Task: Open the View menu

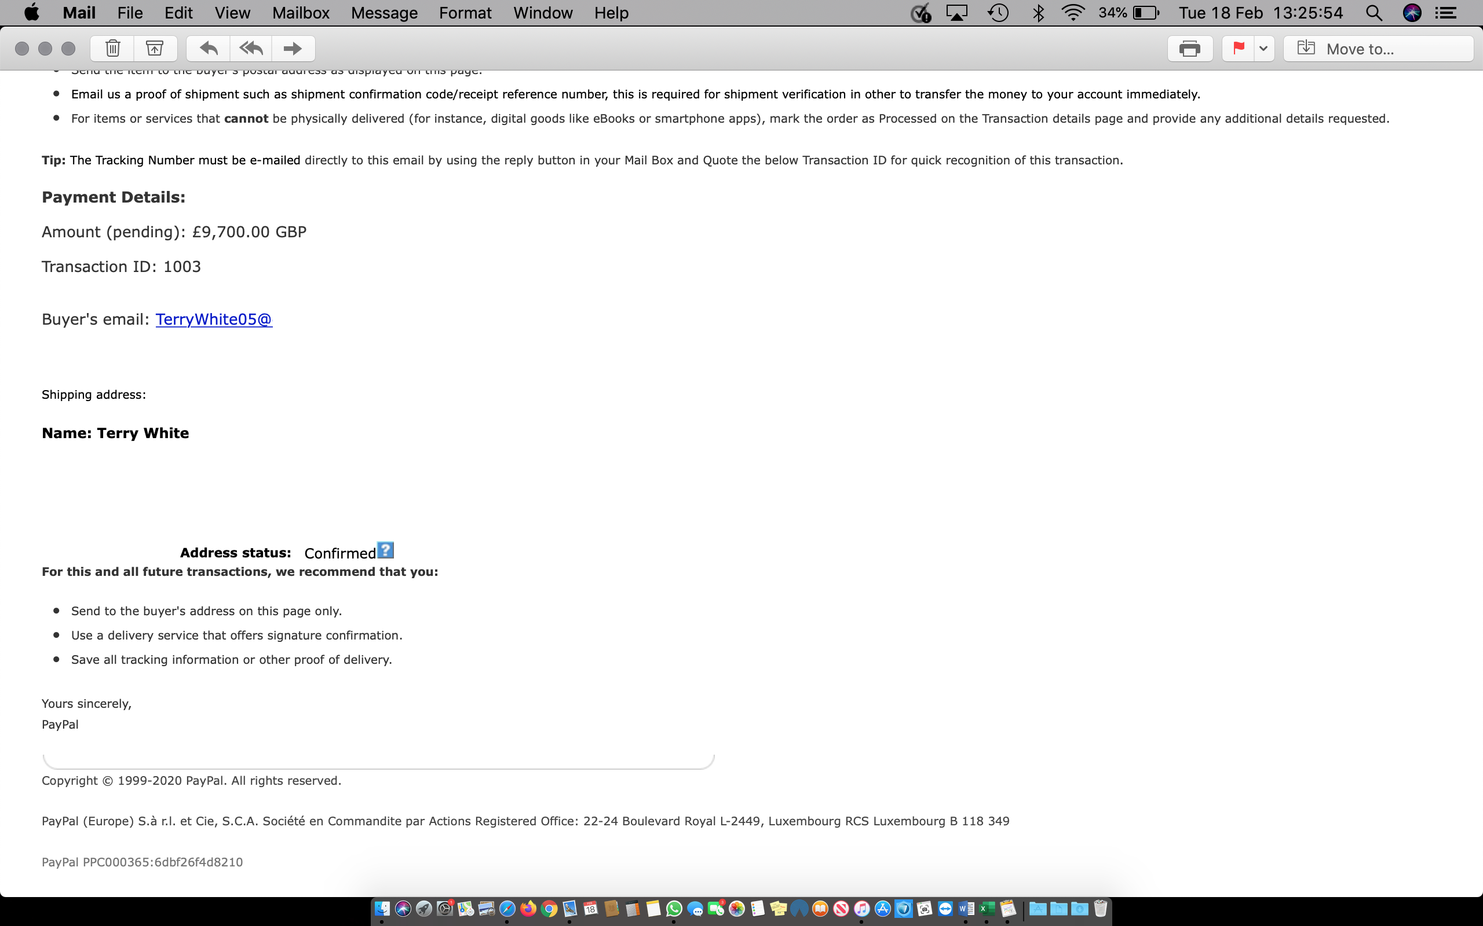Action: tap(232, 13)
